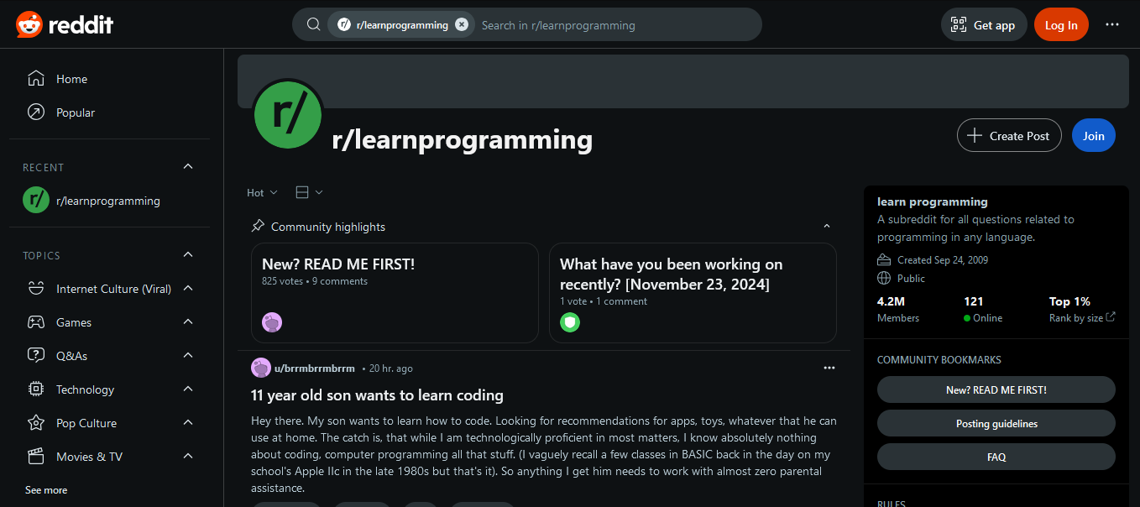Click See more under Topics
Image resolution: width=1140 pixels, height=507 pixels.
(x=46, y=490)
